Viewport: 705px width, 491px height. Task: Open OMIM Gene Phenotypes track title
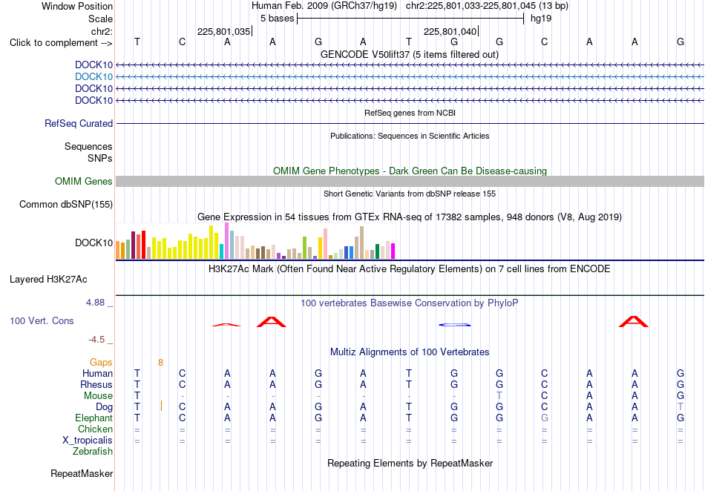click(410, 171)
